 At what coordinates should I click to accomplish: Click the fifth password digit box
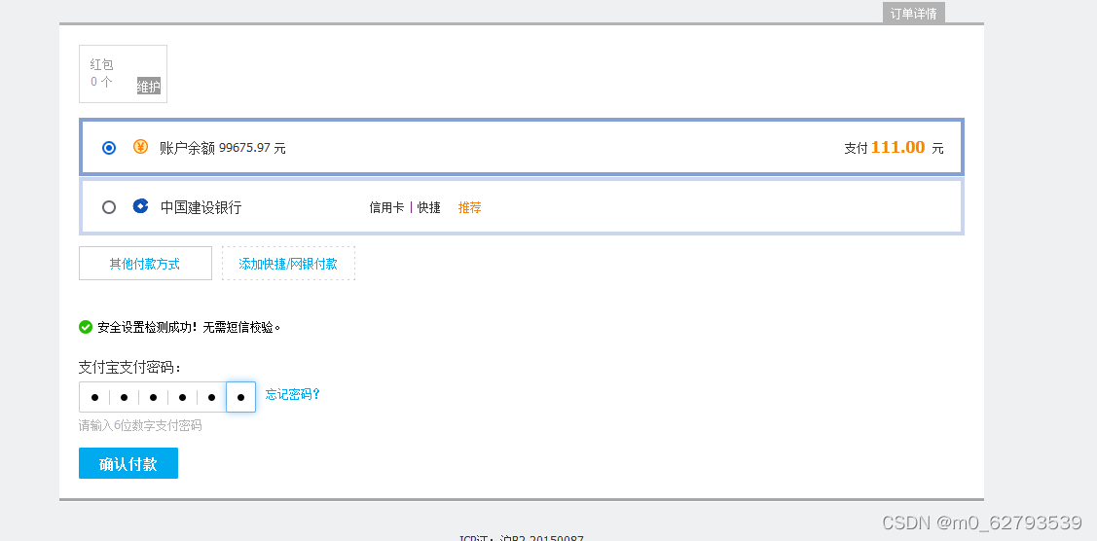(x=211, y=397)
